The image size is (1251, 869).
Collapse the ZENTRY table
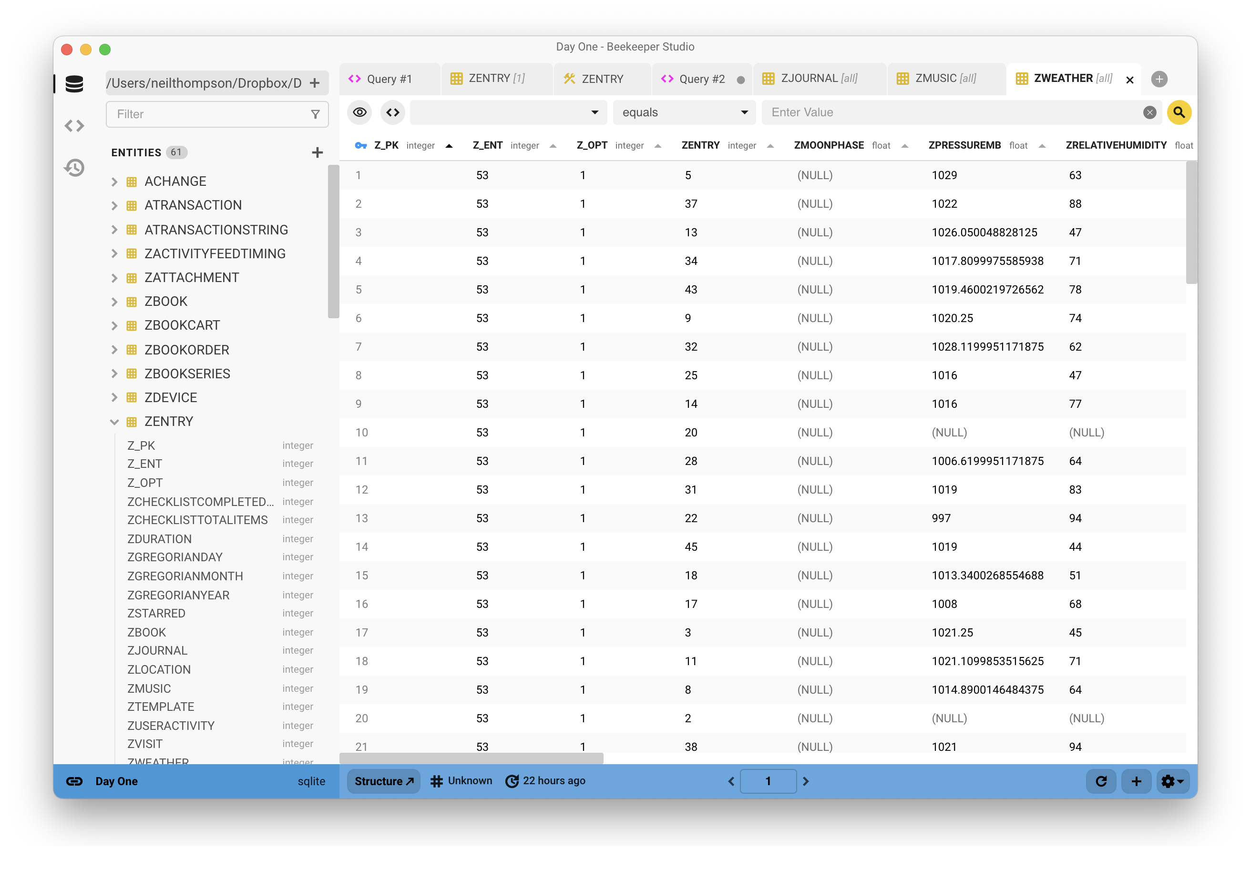(x=114, y=422)
